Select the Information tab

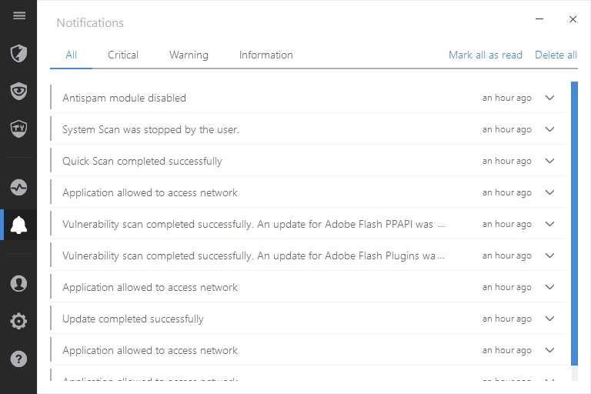click(265, 55)
